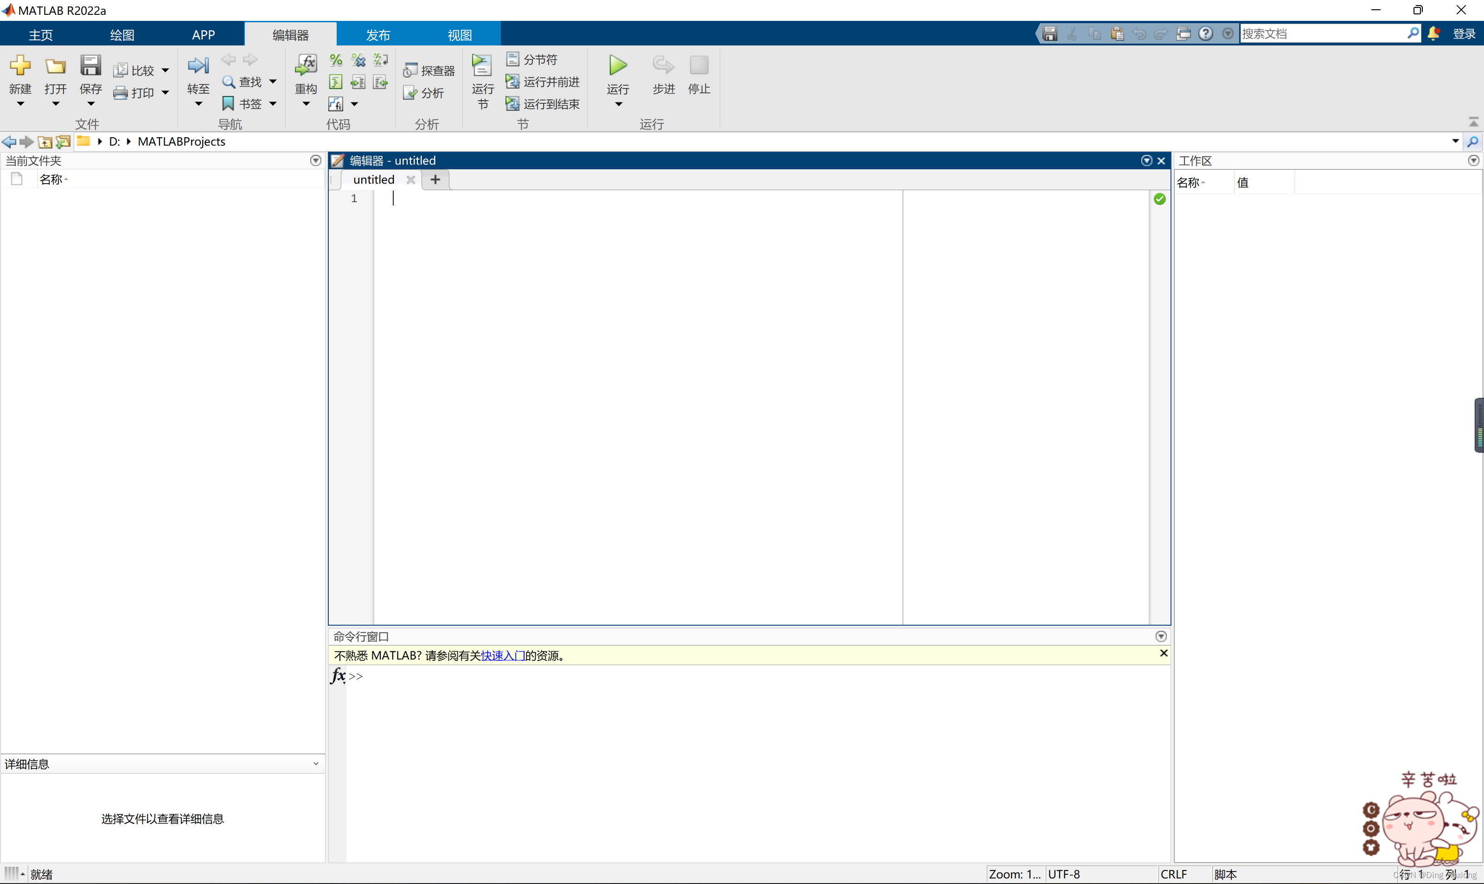The image size is (1484, 884).
Task: Click the quick access save icon
Action: point(1050,33)
